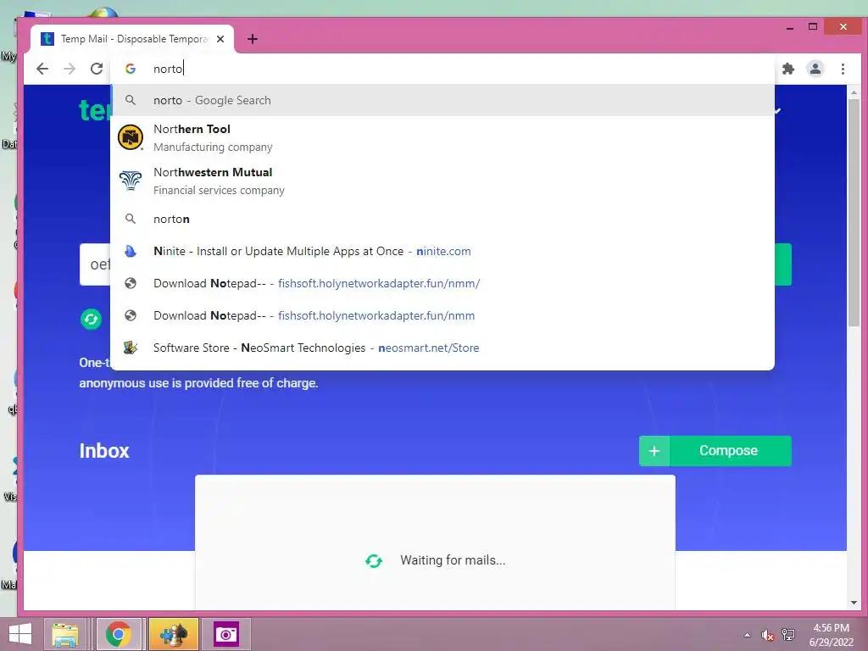
Task: Click the network tray icon
Action: (788, 635)
